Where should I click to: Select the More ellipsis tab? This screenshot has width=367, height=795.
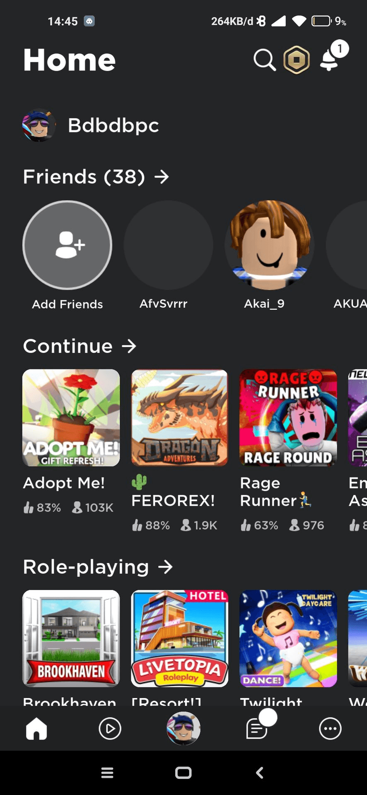tap(330, 728)
